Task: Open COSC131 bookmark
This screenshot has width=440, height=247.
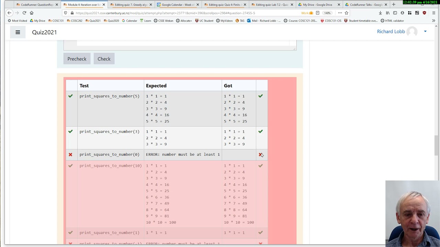Action: [x=56, y=21]
